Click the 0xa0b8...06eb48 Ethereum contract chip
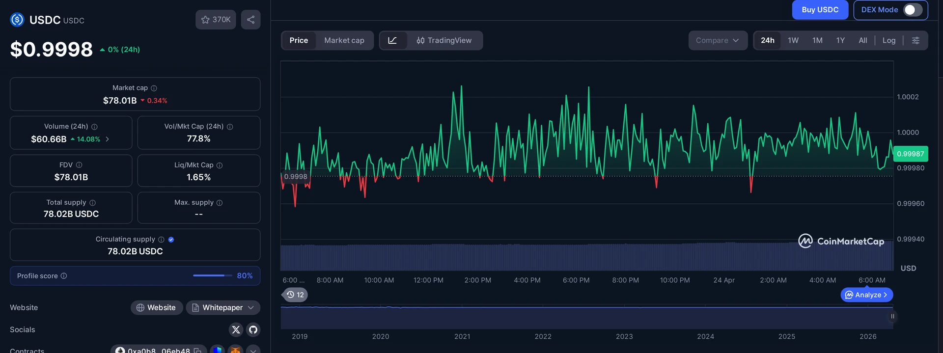Viewport: 943px width, 353px height. (158, 350)
